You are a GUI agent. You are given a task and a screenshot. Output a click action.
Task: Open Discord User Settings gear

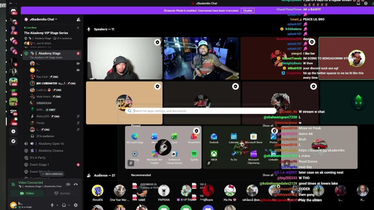click(76, 205)
